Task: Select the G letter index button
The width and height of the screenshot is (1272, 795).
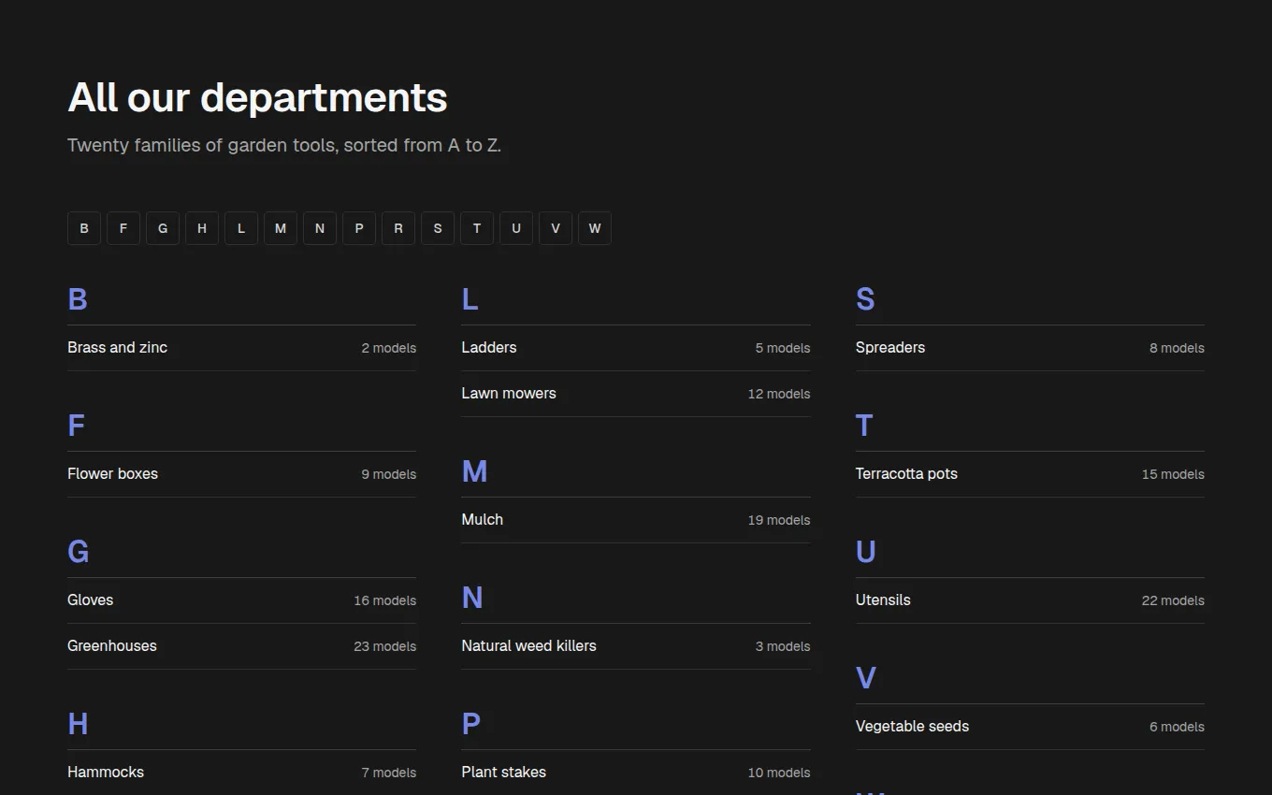Action: coord(163,228)
